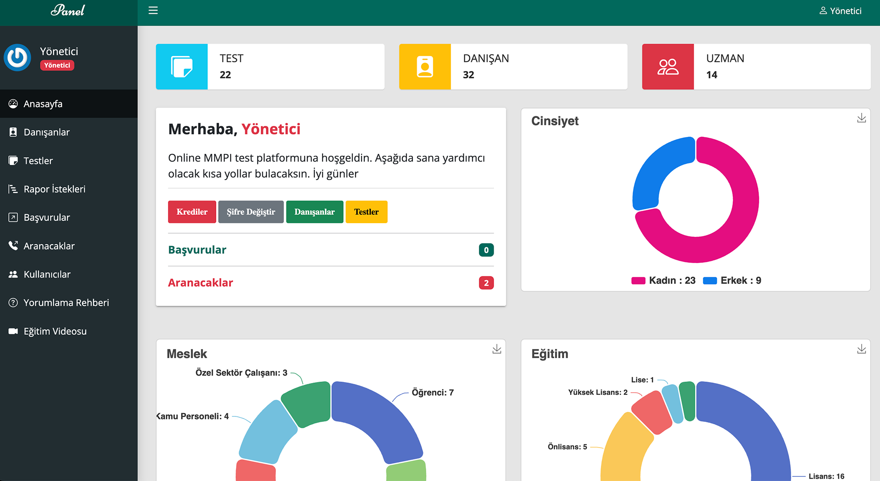
Task: Click the Anasayfa dashboard icon
Action: [x=13, y=104]
